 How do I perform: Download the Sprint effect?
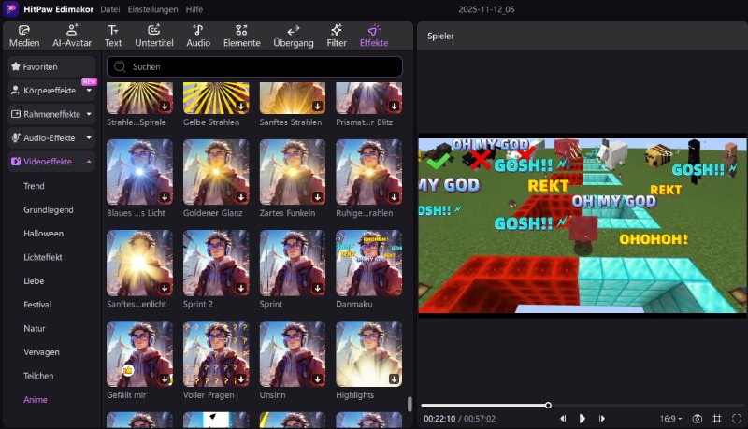[317, 288]
